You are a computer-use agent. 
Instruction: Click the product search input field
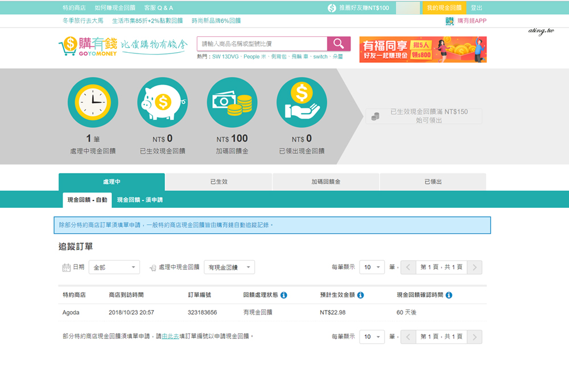click(x=262, y=44)
